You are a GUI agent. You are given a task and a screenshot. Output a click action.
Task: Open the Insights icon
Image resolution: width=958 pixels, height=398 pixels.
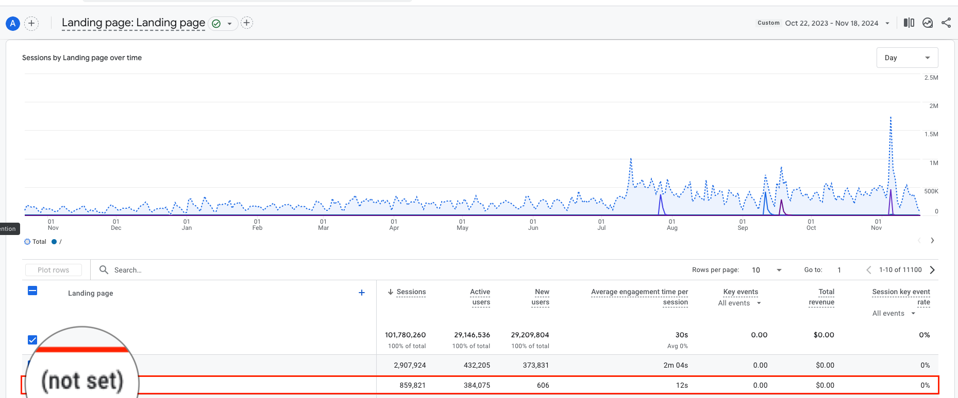click(x=928, y=23)
